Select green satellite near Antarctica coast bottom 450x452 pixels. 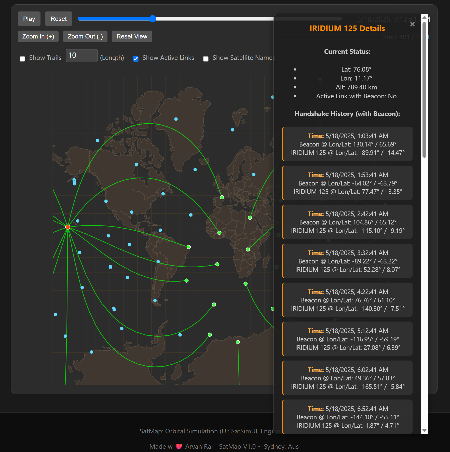click(238, 342)
